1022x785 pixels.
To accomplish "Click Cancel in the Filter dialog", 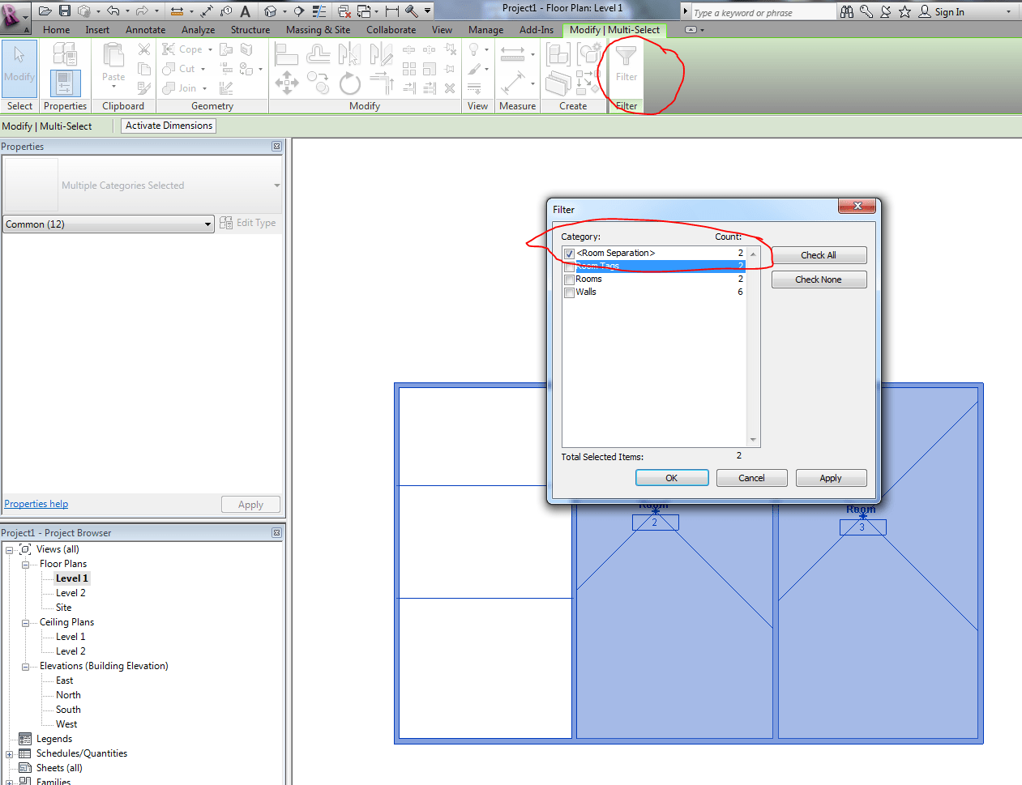I will (x=751, y=478).
